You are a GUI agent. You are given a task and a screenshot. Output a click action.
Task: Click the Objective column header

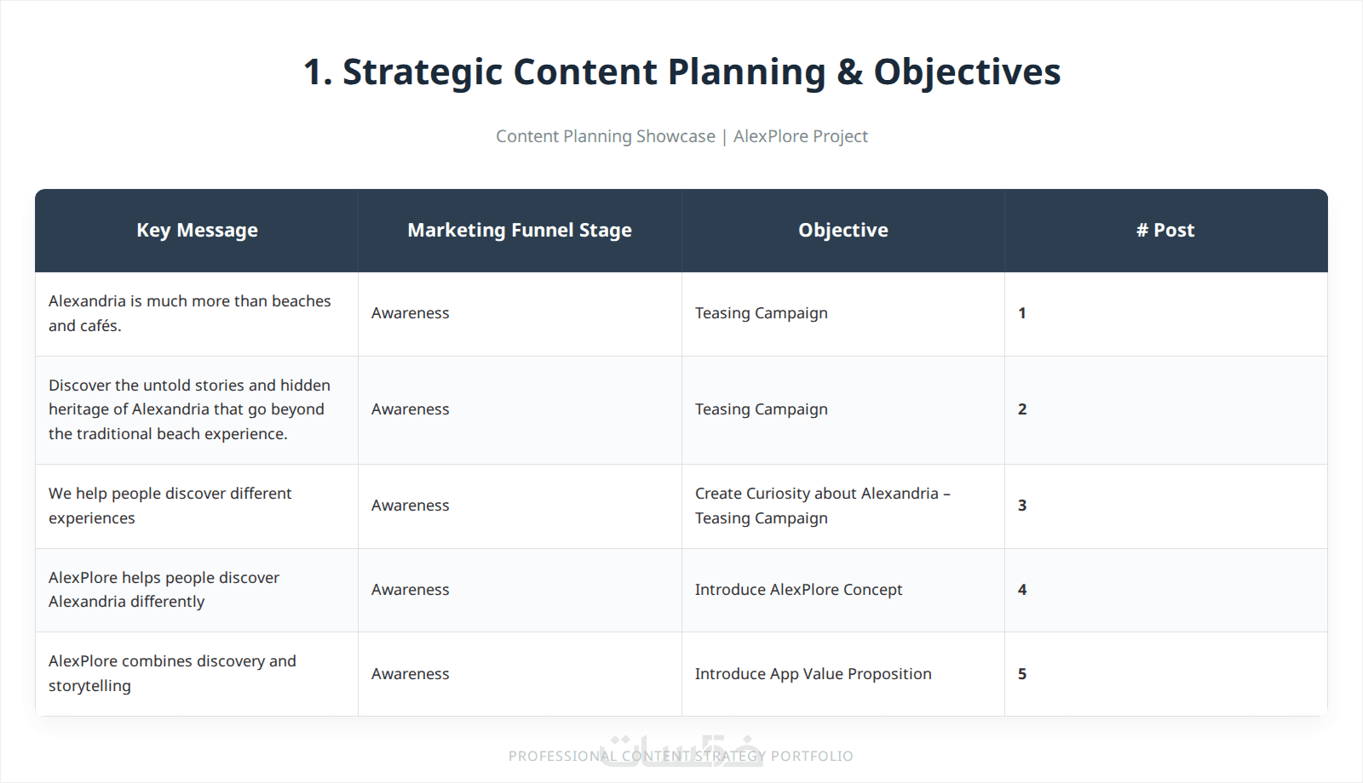click(843, 231)
